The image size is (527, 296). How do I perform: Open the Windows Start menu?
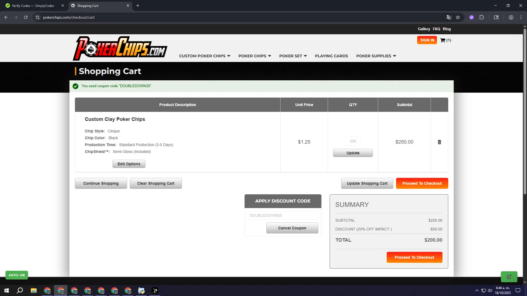point(6,290)
